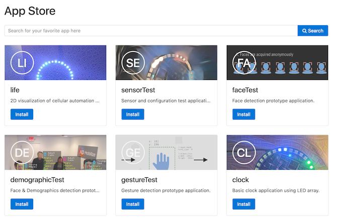The width and height of the screenshot is (337, 223).
Task: Open the sensorTest app title
Action: 138,90
